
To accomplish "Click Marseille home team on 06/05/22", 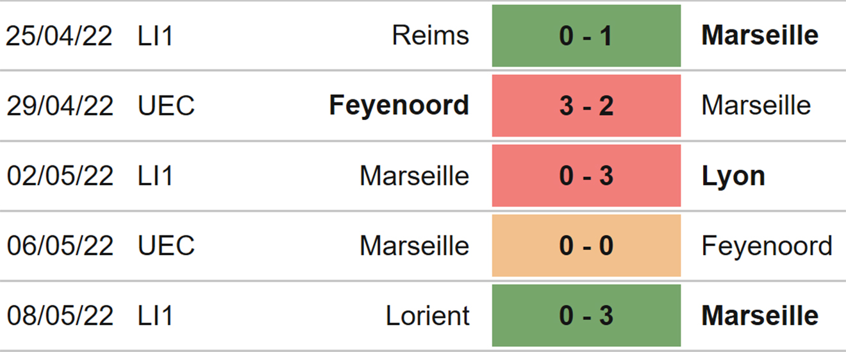I will pos(414,246).
